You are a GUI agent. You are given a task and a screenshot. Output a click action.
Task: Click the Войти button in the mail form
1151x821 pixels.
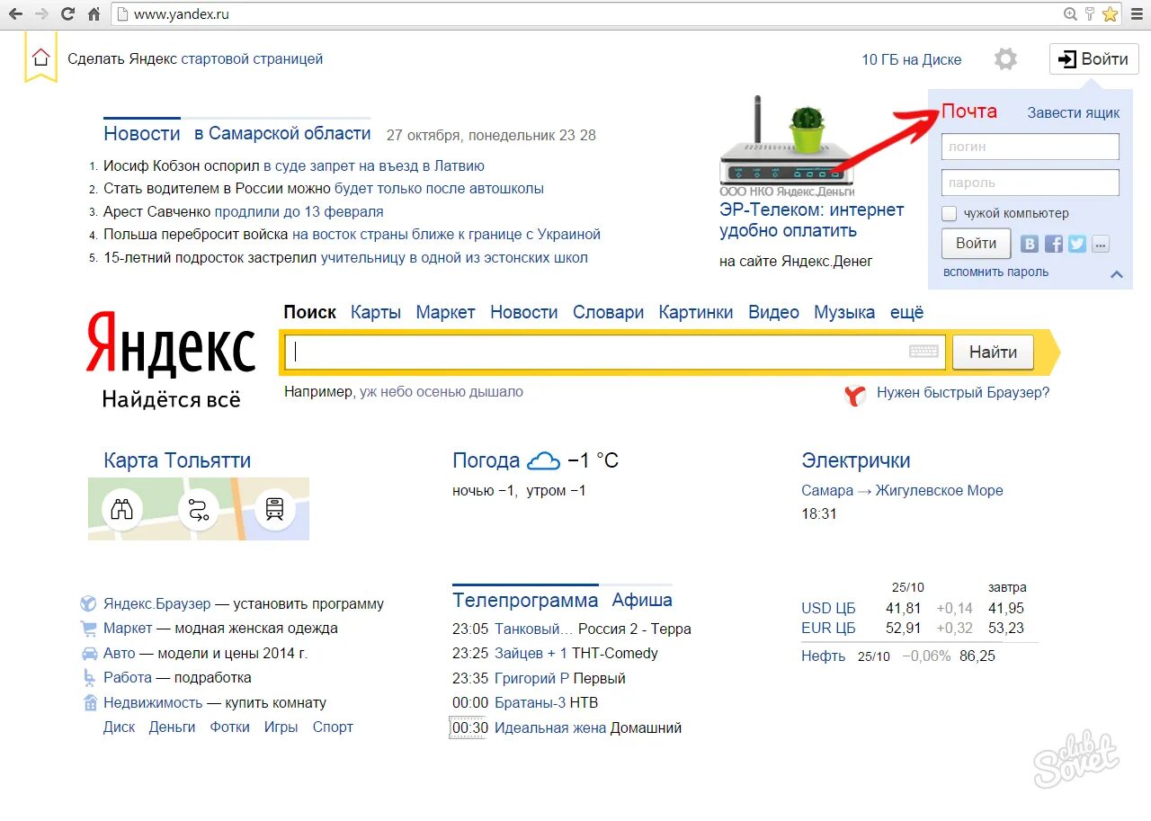[x=977, y=244]
